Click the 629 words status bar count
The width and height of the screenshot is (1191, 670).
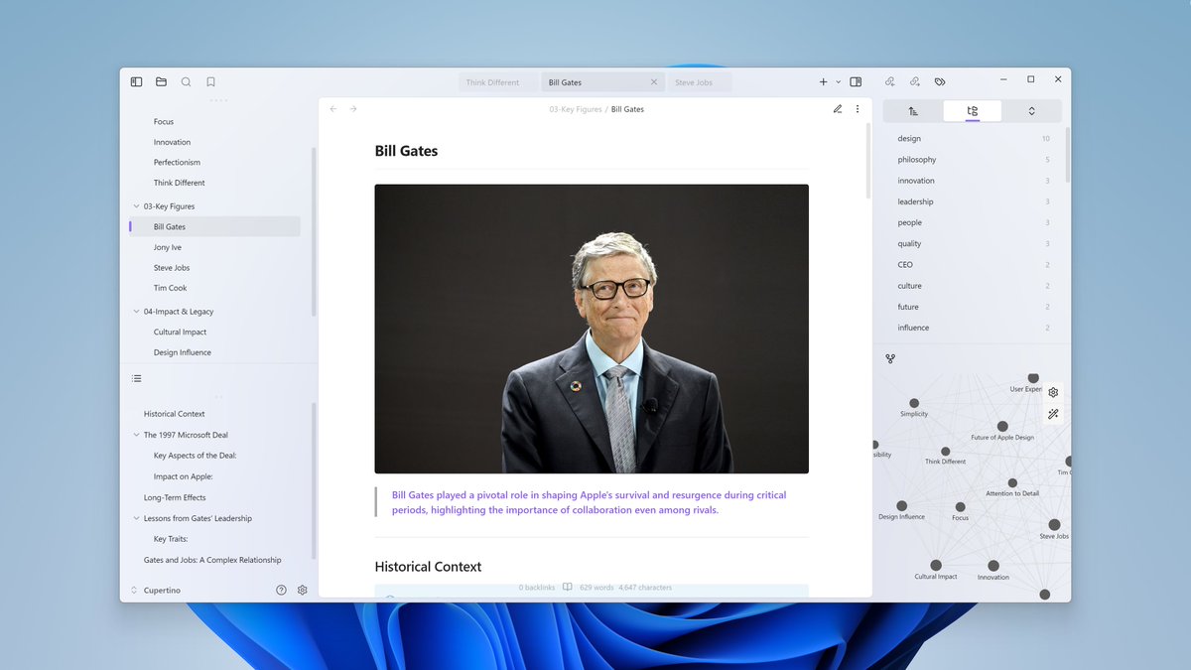(596, 588)
